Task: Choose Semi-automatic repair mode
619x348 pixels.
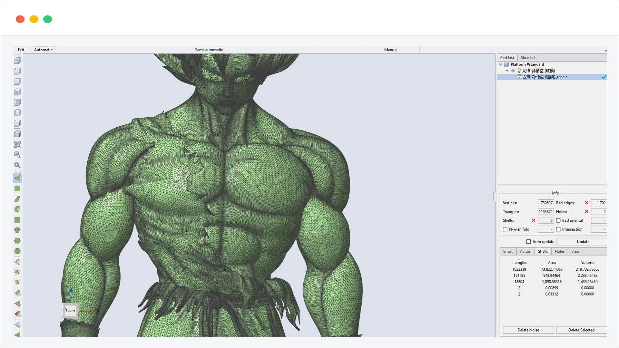Action: 209,50
